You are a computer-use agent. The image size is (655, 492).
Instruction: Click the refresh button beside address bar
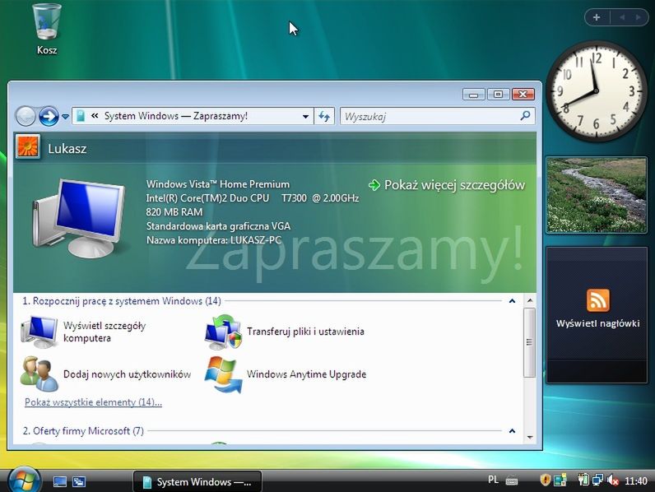pyautogui.click(x=324, y=116)
